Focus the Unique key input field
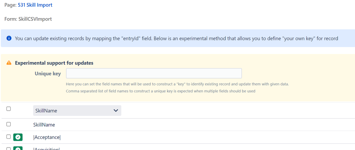355x150 pixels. [154, 73]
